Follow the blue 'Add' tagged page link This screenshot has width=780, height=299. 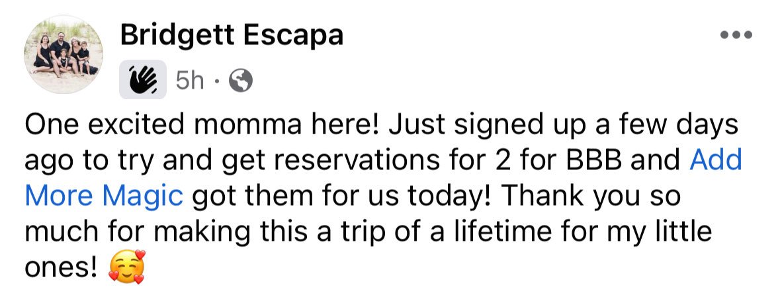pos(716,160)
